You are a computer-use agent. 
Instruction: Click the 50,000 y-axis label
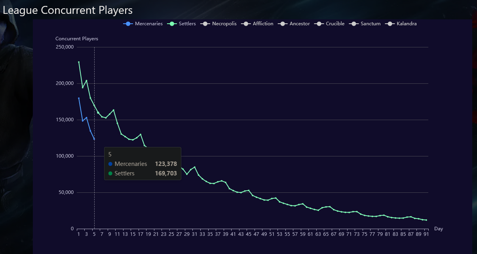tap(66, 192)
